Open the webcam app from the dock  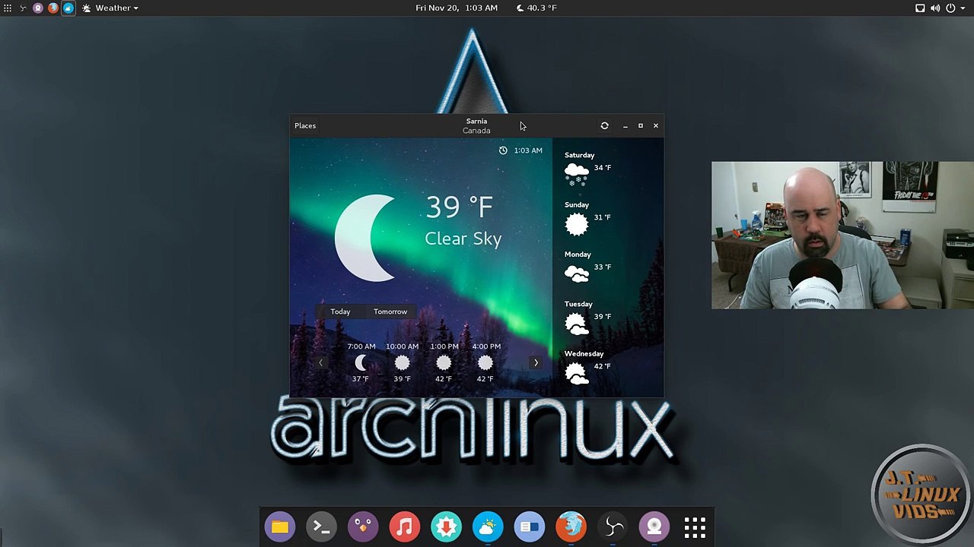[654, 526]
